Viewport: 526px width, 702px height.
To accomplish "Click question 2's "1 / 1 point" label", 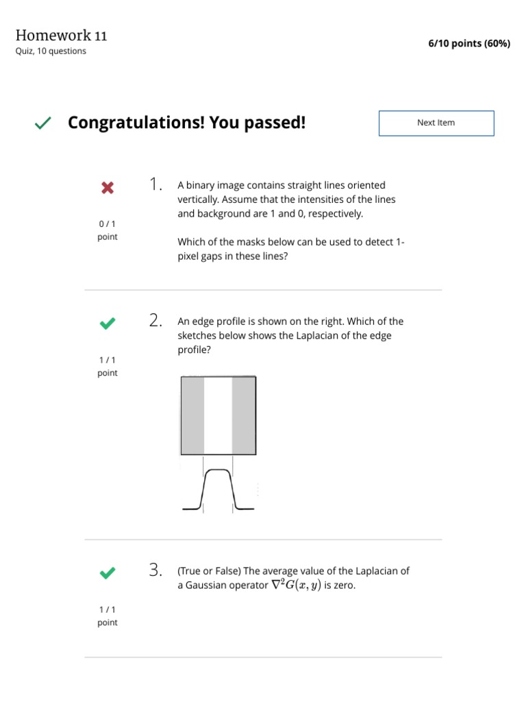I will pos(108,366).
